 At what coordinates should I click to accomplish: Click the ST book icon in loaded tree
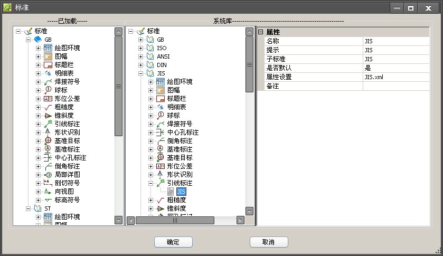click(37, 208)
